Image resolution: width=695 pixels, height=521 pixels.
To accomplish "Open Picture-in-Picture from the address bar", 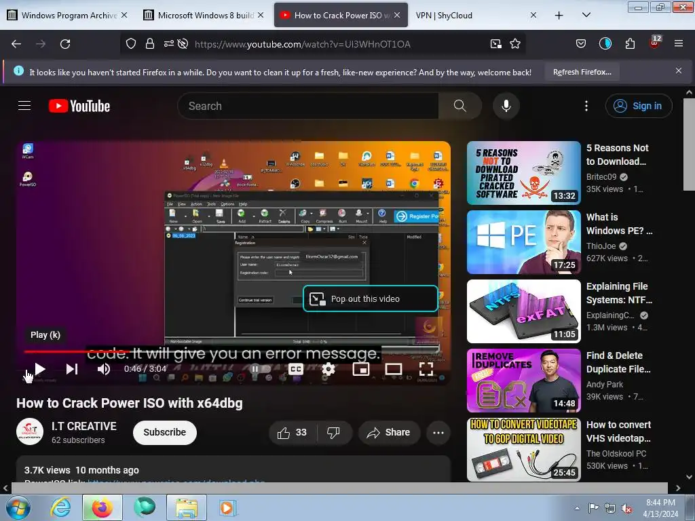I will (x=496, y=43).
